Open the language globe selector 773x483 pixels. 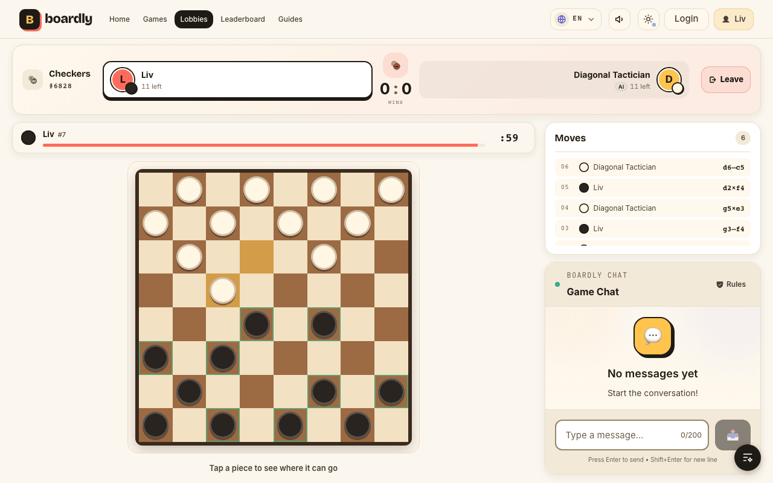pyautogui.click(x=576, y=19)
